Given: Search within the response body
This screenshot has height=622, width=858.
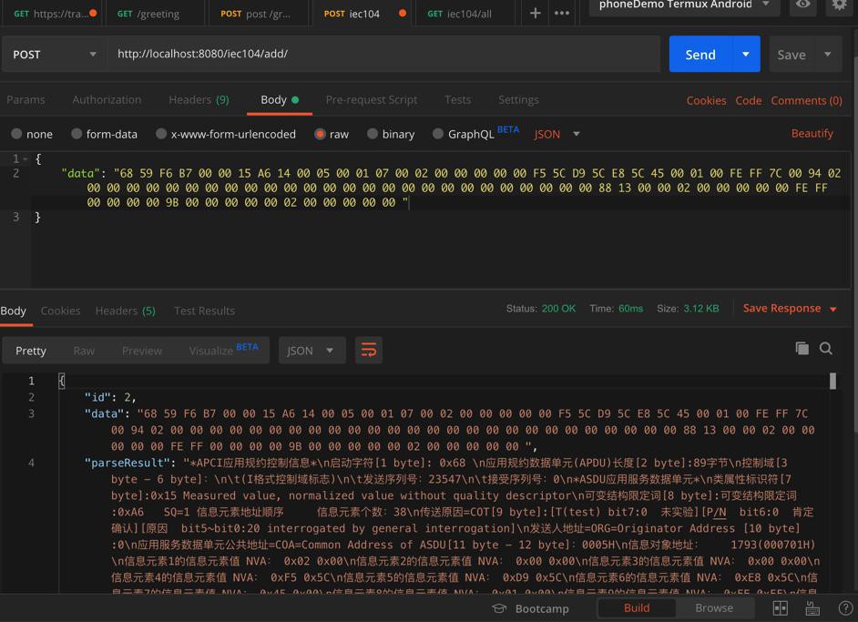Looking at the screenshot, I should click(826, 349).
